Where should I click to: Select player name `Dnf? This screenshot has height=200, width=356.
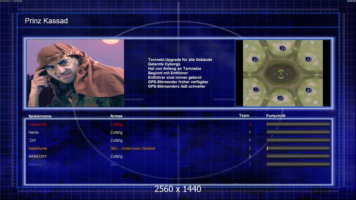32,140
